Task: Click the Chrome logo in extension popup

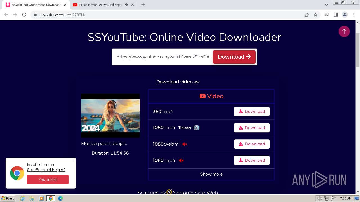Action: 17,173
